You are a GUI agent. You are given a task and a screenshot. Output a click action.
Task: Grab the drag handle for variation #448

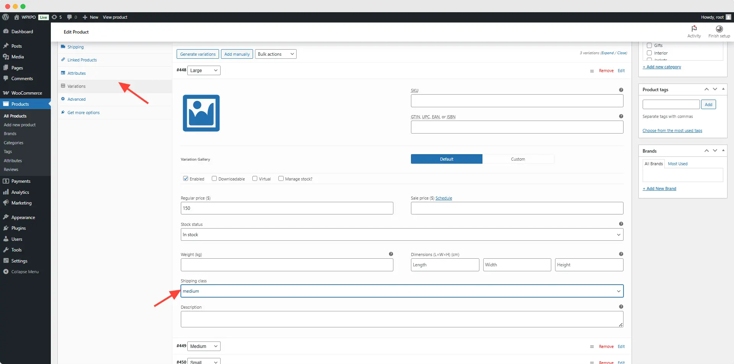point(592,71)
